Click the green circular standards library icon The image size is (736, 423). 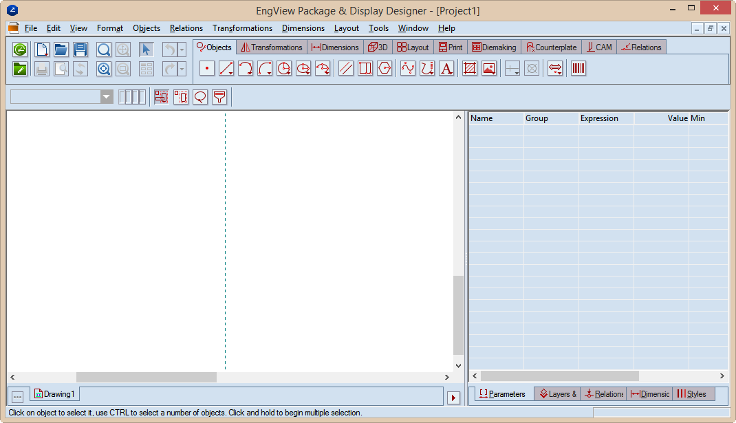tap(20, 50)
